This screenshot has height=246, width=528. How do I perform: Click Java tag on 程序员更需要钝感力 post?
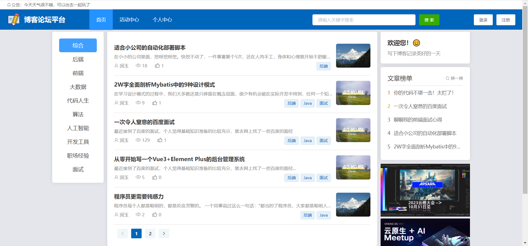[324, 215]
